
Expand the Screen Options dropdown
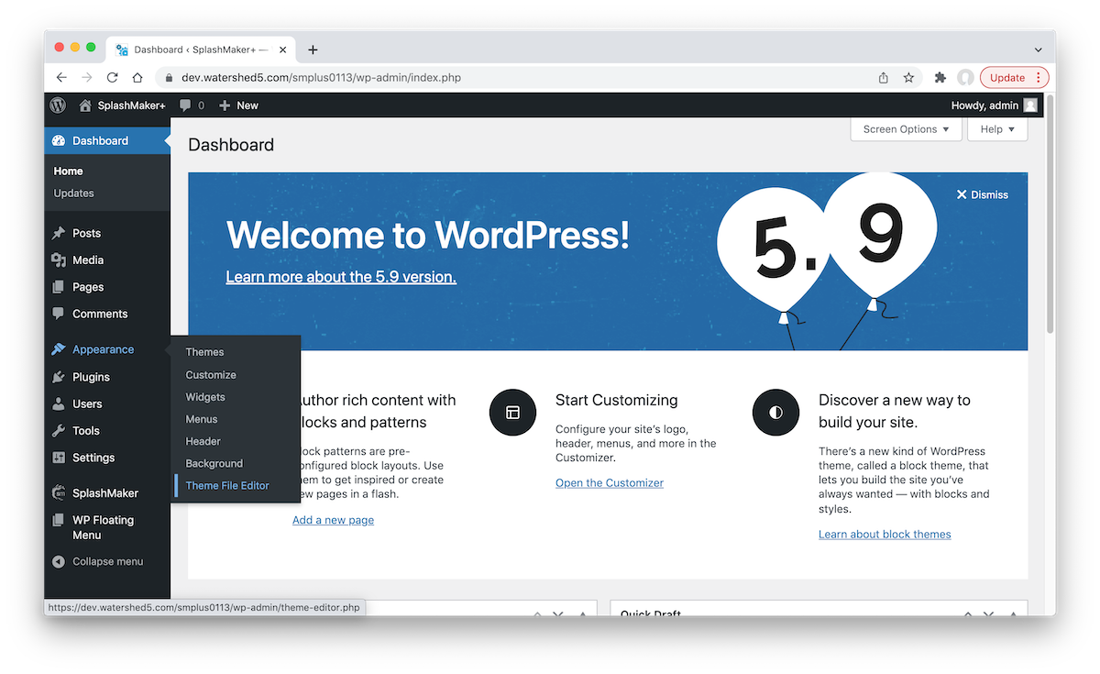(x=907, y=129)
